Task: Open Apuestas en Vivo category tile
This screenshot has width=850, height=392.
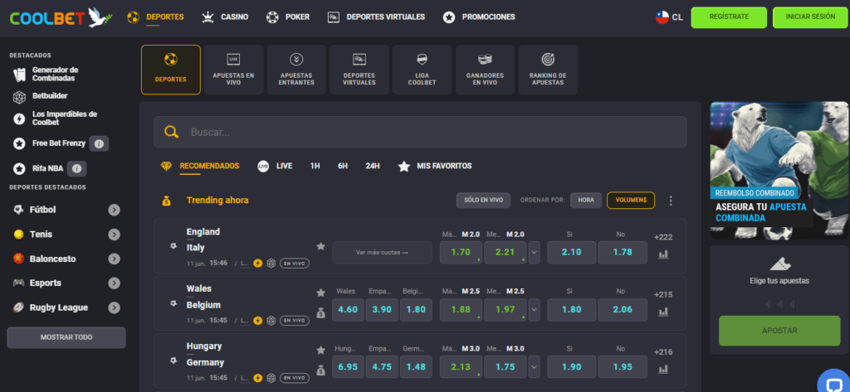Action: [233, 70]
